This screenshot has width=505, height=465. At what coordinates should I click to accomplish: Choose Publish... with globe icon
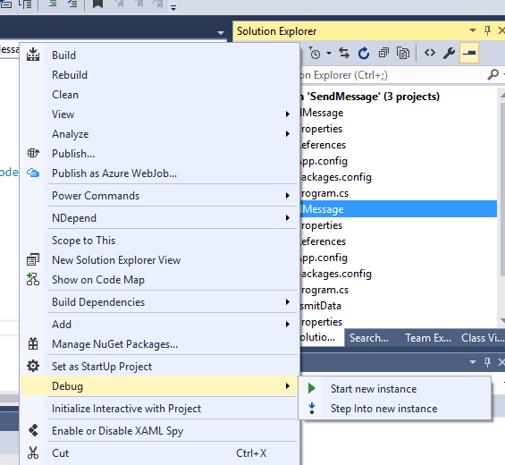pos(159,154)
